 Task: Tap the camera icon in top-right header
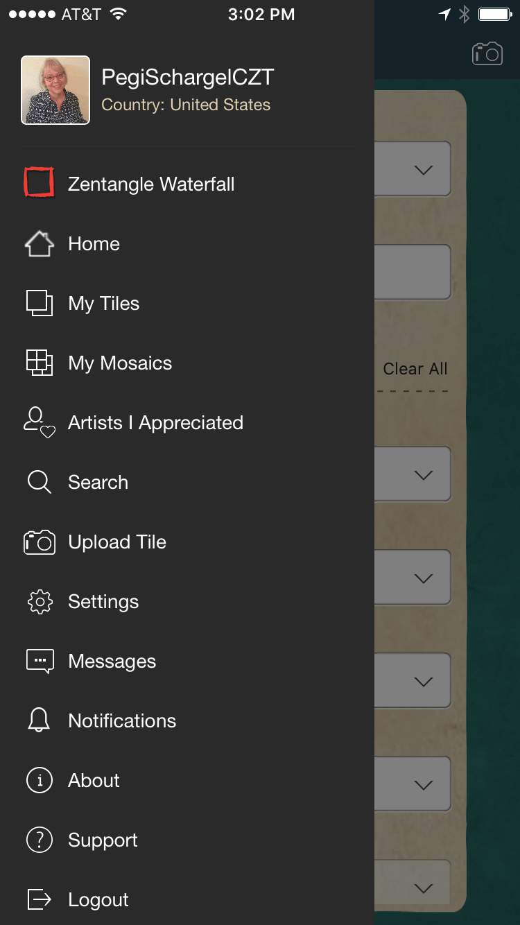(x=487, y=53)
